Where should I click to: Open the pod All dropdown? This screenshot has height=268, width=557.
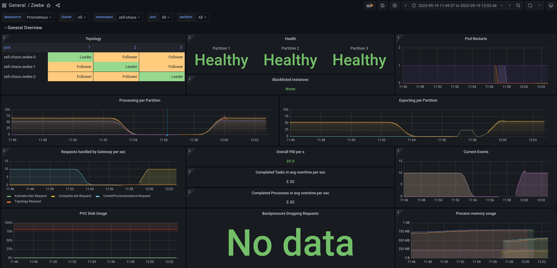(x=166, y=17)
